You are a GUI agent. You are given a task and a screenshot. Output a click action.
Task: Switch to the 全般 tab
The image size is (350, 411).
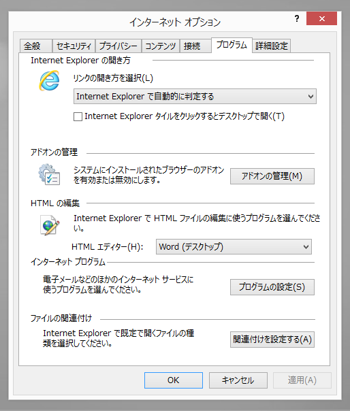click(36, 46)
